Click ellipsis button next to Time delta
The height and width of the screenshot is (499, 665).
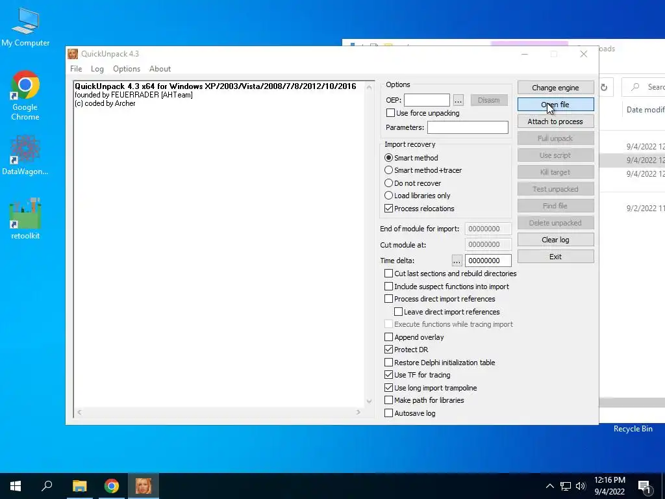click(x=457, y=261)
